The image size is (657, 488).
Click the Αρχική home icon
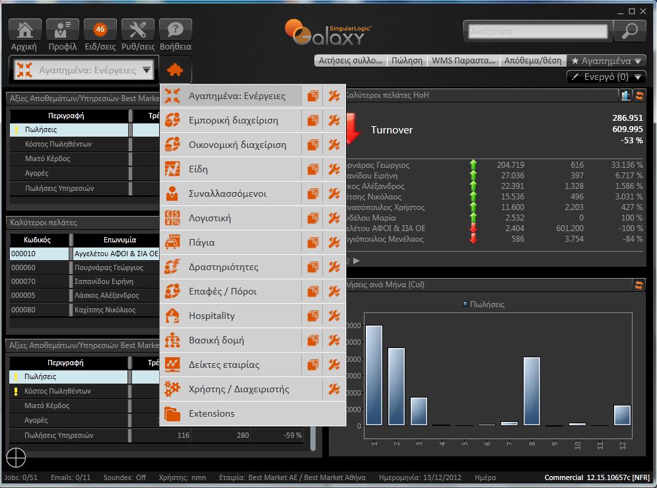click(24, 30)
